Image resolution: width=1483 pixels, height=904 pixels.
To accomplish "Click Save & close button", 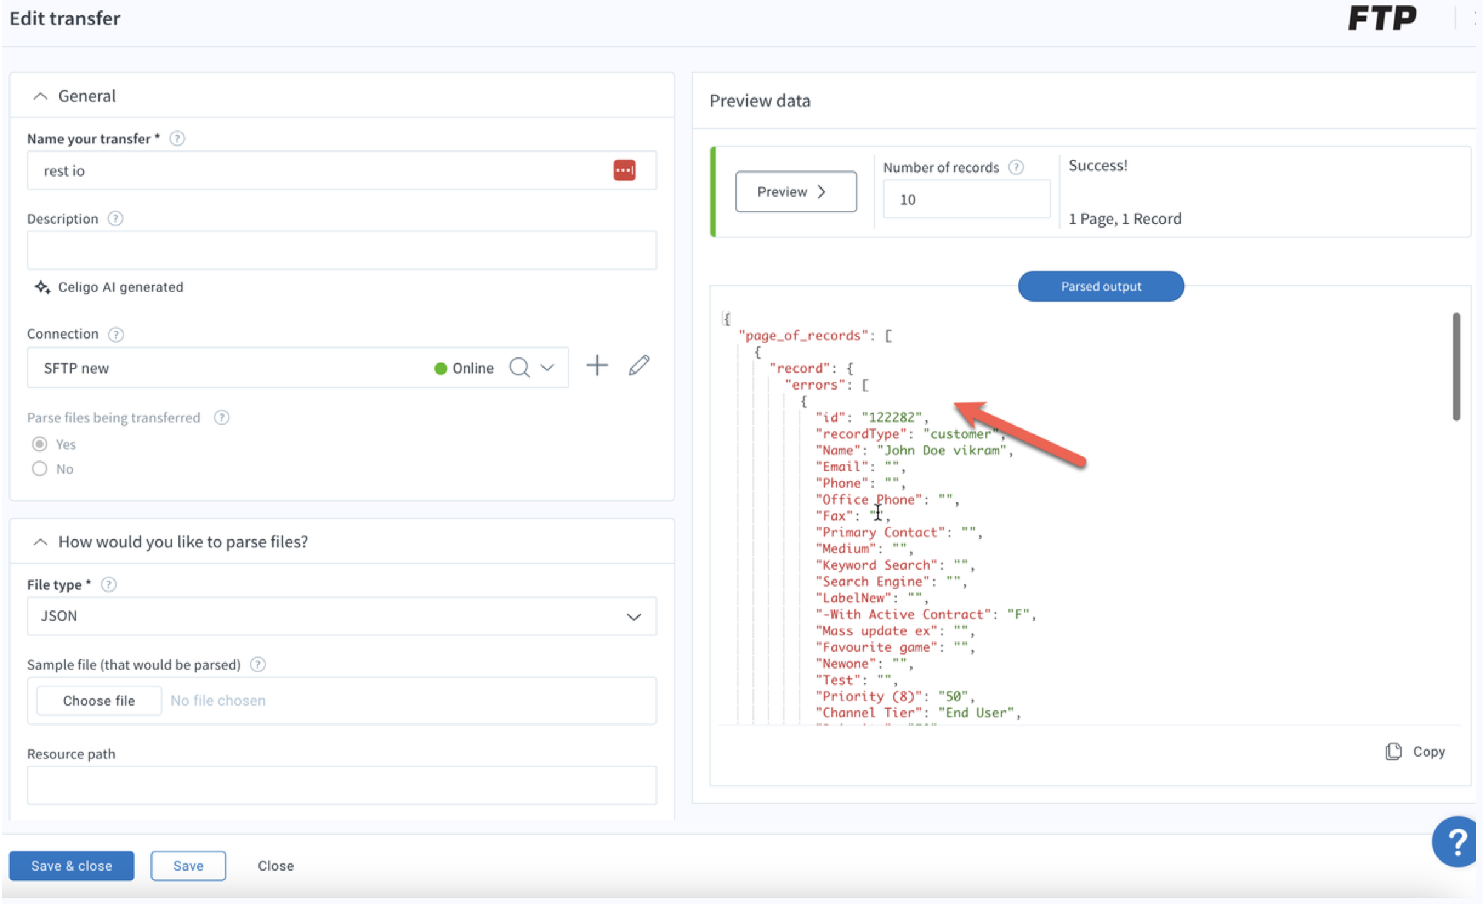I will pyautogui.click(x=72, y=866).
